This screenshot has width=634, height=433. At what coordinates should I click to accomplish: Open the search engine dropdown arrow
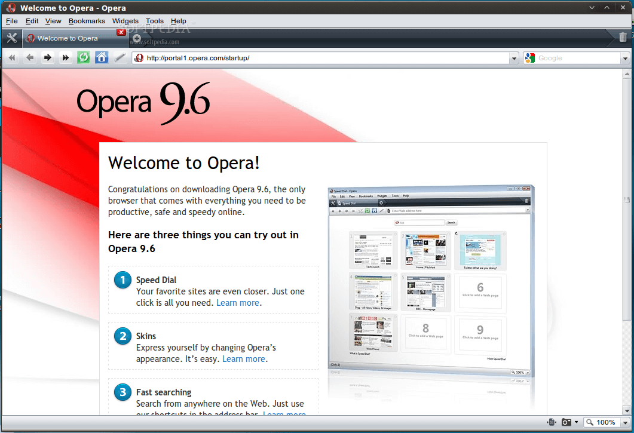point(625,59)
